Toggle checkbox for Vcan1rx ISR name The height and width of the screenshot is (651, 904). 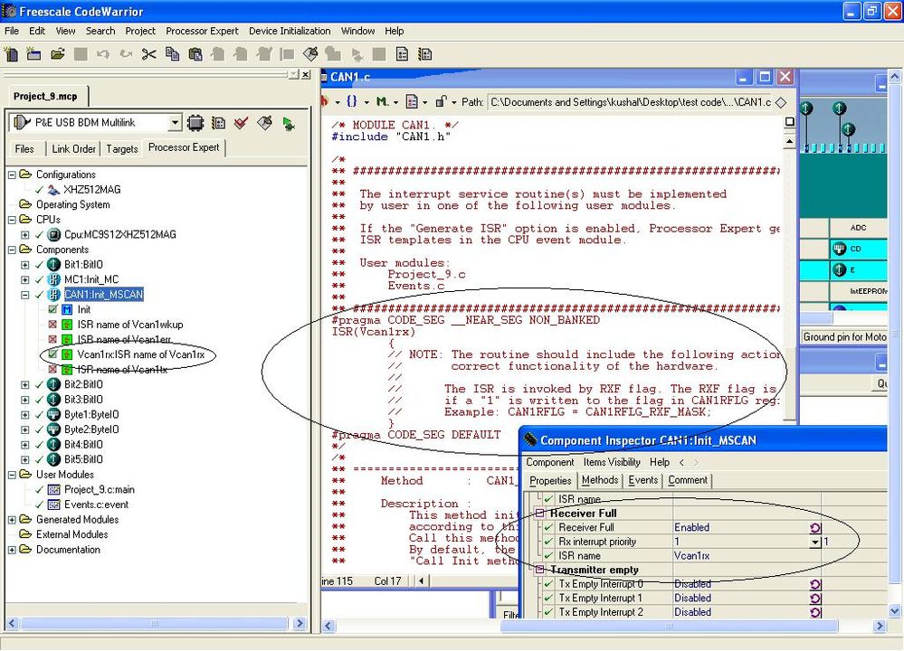click(52, 354)
